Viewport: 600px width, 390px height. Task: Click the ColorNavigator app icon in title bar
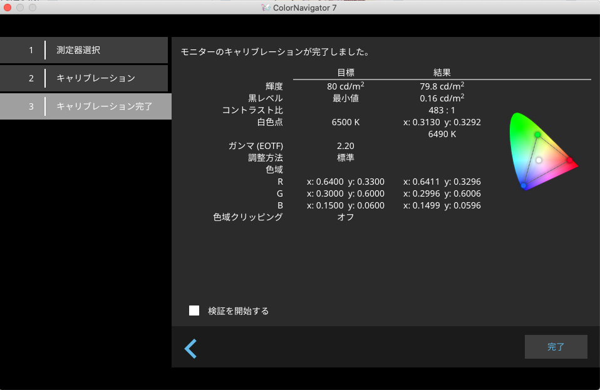click(266, 8)
